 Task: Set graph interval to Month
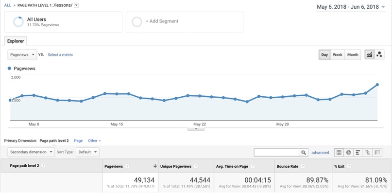point(353,54)
